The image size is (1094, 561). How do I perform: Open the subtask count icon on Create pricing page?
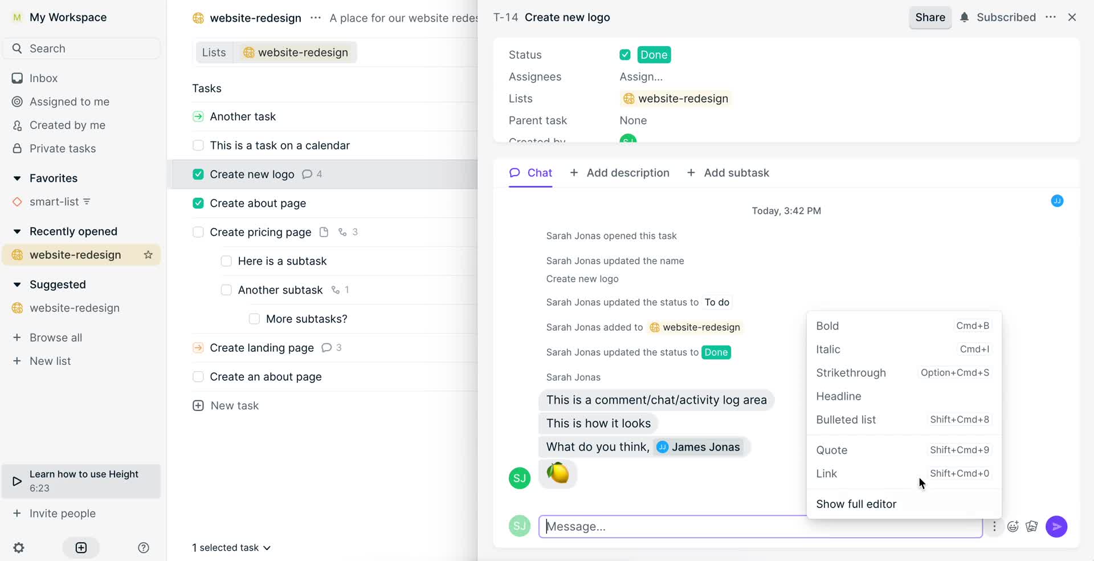[x=342, y=232]
